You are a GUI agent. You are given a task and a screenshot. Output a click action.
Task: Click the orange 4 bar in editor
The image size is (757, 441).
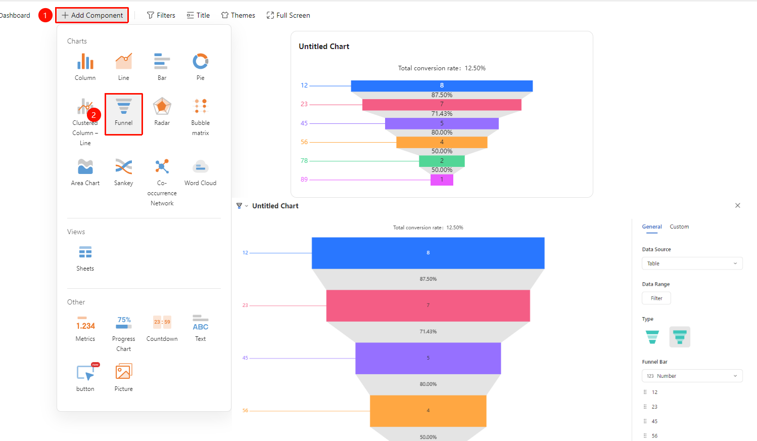[x=428, y=411]
